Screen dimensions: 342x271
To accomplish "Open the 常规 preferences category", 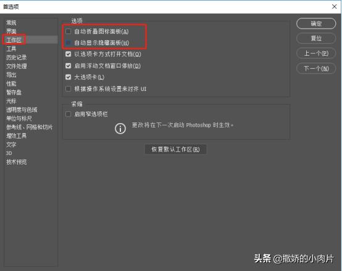I will tap(11, 22).
